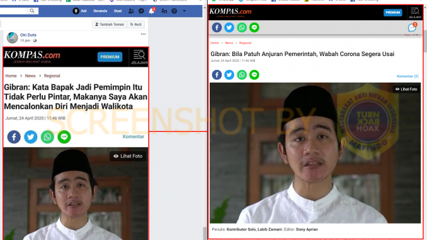Click the WhatsApp share icon in the post image
The width and height of the screenshot is (427, 240).
[x=47, y=137]
